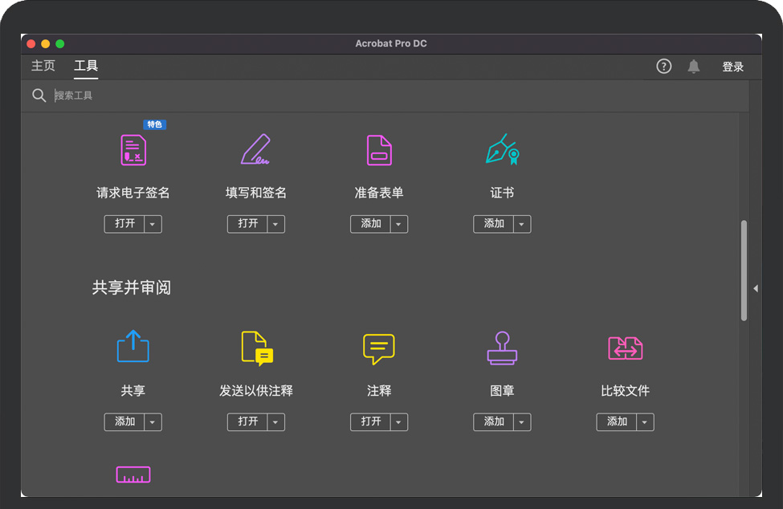
Task: Open the notifications bell
Action: (x=694, y=67)
